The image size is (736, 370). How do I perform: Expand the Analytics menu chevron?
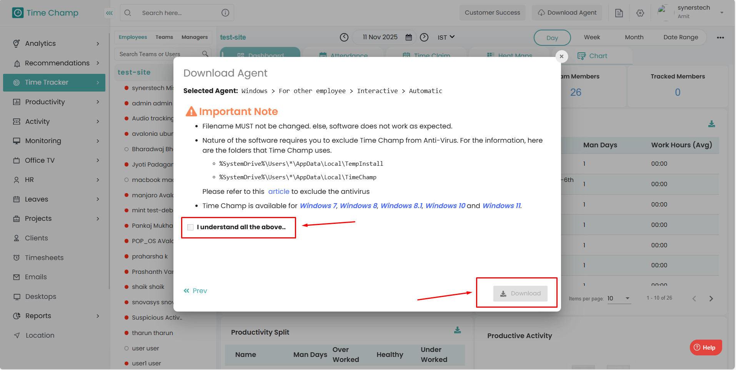[x=98, y=43]
